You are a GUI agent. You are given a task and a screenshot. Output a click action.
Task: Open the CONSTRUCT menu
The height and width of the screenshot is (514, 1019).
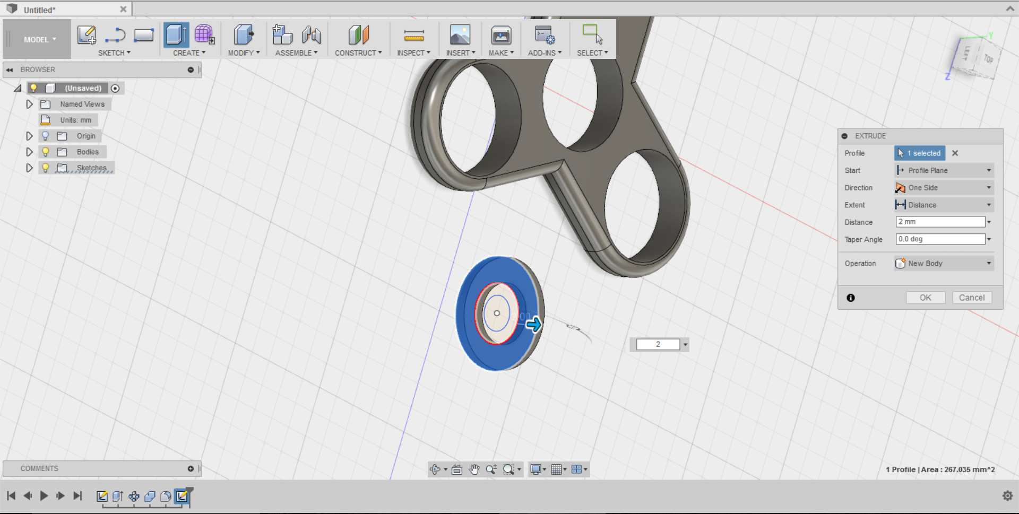click(358, 53)
